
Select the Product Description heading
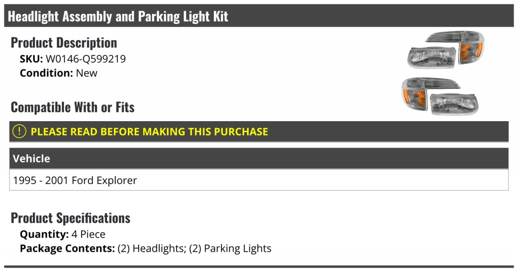pos(64,43)
